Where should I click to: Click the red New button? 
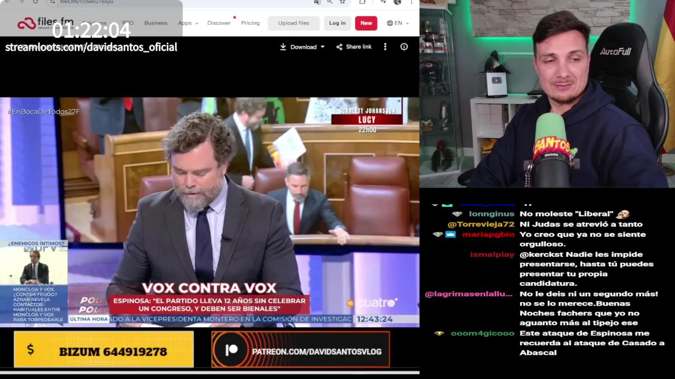tap(366, 23)
